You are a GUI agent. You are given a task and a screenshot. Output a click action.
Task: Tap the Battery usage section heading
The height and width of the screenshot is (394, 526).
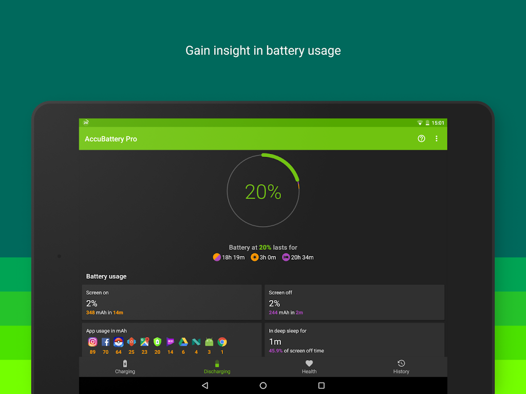[x=106, y=277]
